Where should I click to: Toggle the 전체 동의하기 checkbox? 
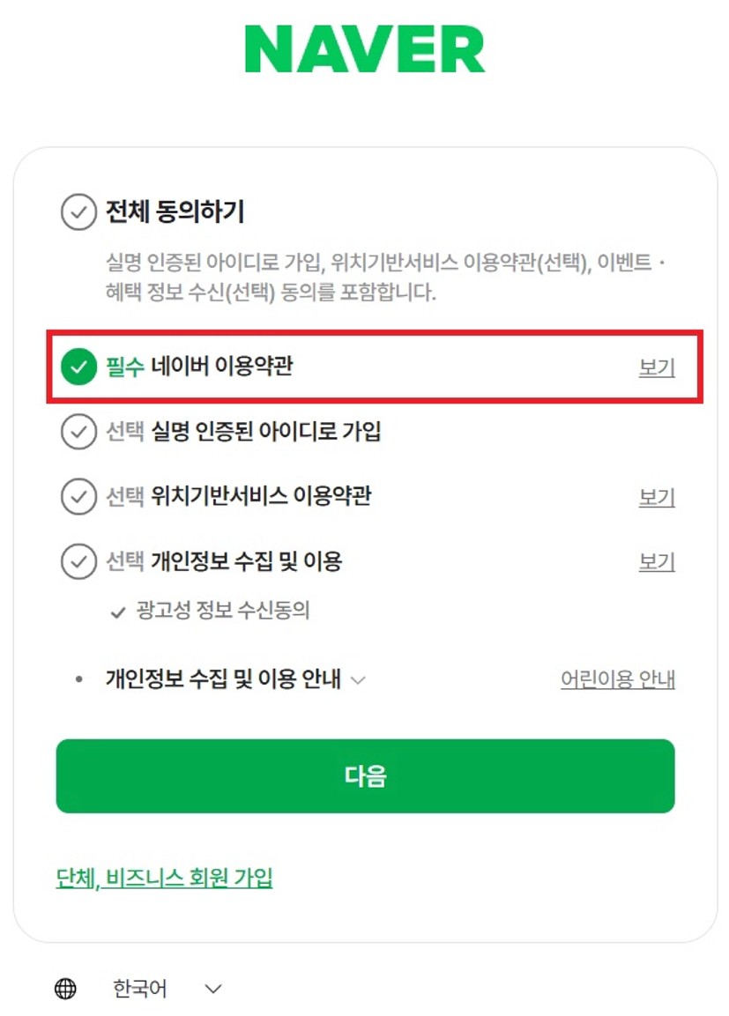pos(78,211)
